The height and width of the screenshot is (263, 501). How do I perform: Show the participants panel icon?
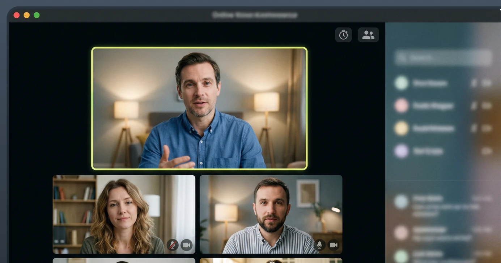tap(368, 35)
